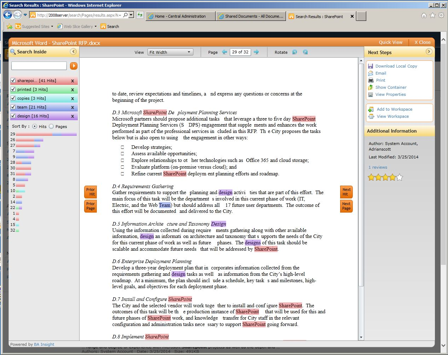This screenshot has width=448, height=355.
Task: Remove the design search term
Action: (x=72, y=116)
